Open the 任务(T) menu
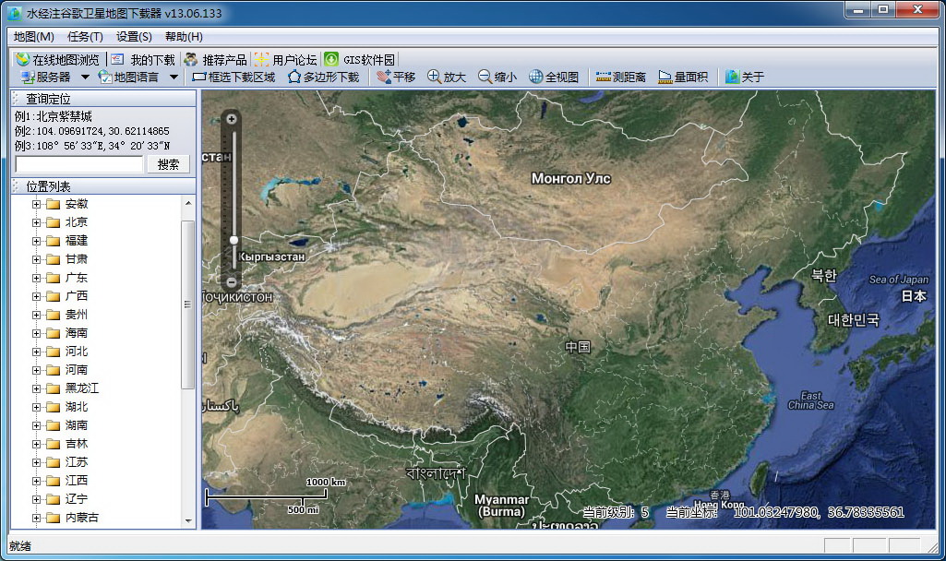 pos(85,37)
